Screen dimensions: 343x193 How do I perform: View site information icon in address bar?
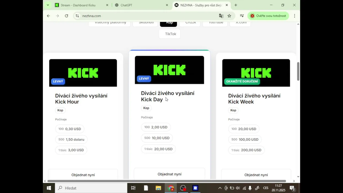tap(77, 16)
